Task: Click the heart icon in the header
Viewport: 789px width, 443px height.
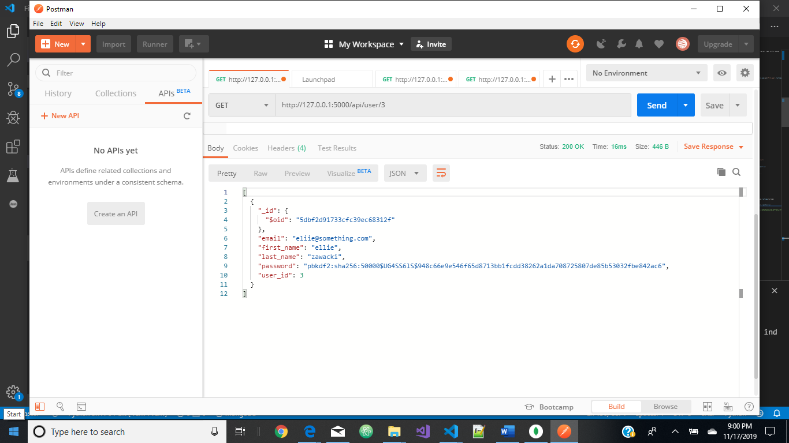Action: tap(659, 44)
